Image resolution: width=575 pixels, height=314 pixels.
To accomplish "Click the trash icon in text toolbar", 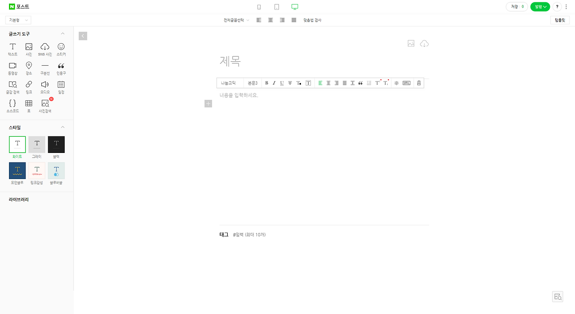I will pyautogui.click(x=419, y=83).
